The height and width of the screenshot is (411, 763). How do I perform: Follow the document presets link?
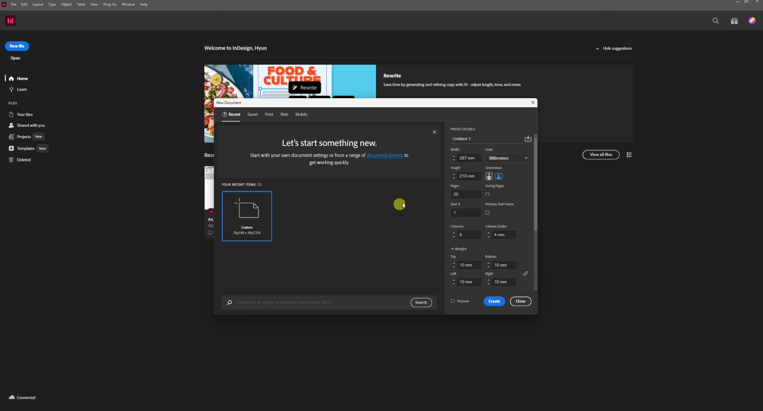coord(385,156)
